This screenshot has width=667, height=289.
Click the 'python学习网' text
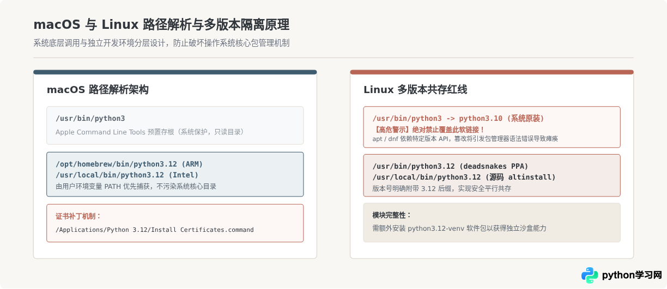click(632, 275)
